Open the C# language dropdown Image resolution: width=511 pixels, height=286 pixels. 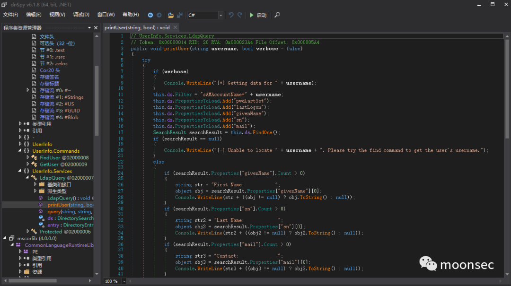coord(221,16)
